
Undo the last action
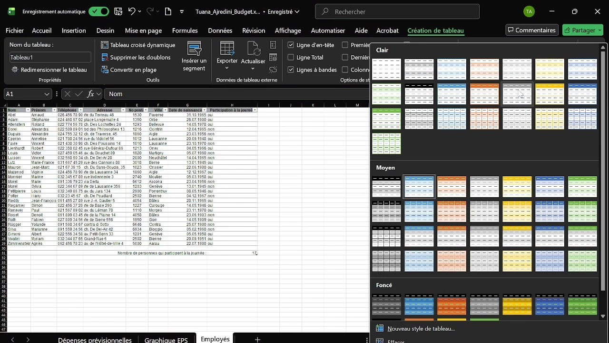[132, 11]
